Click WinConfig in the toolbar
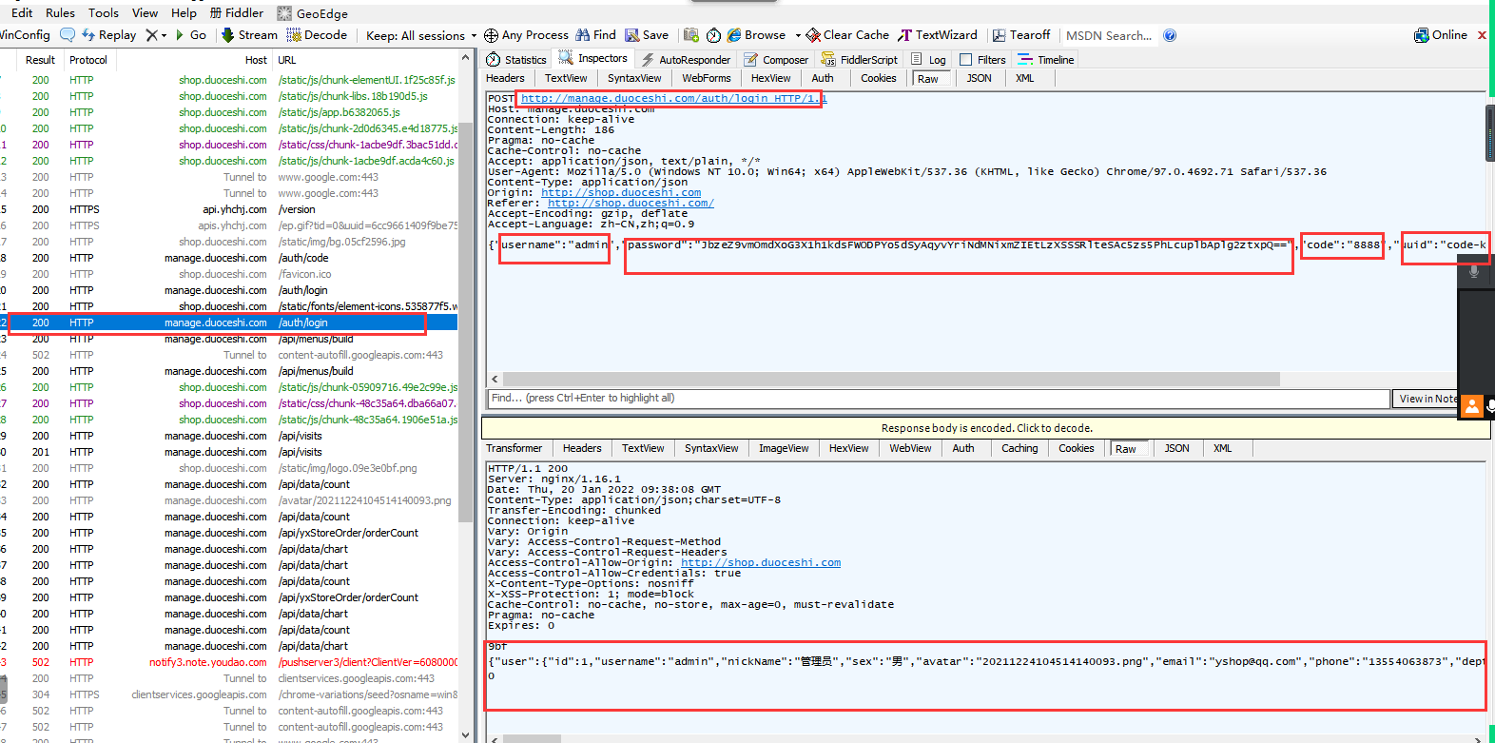This screenshot has height=743, width=1495. (25, 35)
